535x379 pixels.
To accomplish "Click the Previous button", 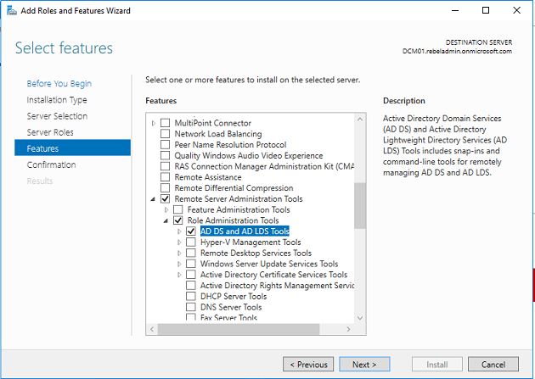I will click(308, 365).
